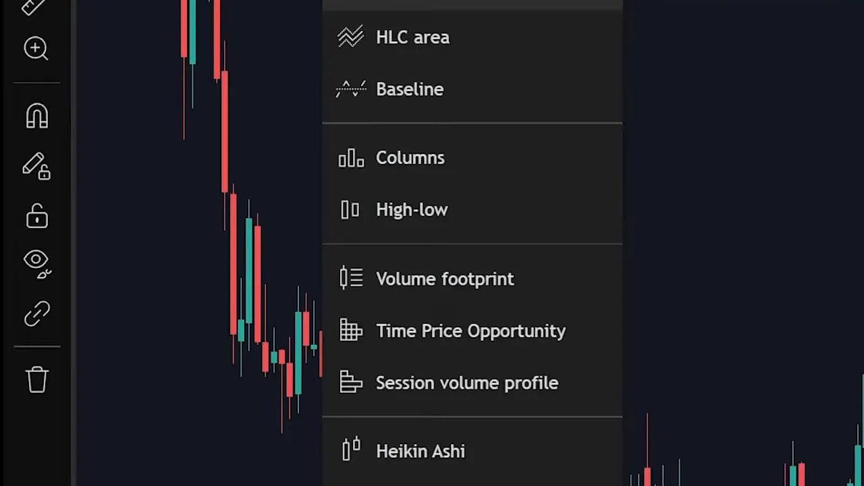Switch to Heikin Ashi candles
This screenshot has height=486, width=864.
420,451
